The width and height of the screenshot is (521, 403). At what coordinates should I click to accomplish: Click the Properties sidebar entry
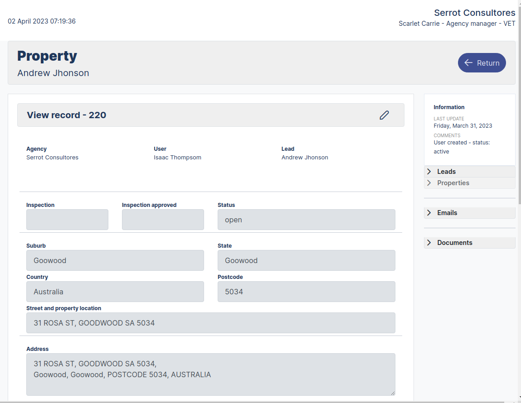point(453,182)
